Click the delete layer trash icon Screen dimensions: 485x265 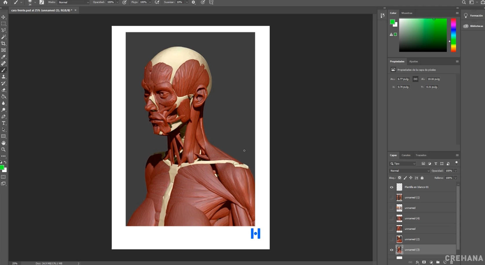(x=451, y=262)
